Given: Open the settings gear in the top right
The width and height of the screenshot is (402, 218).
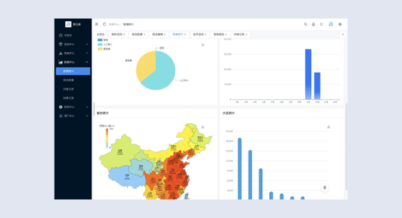Looking at the screenshot, I should [x=340, y=24].
